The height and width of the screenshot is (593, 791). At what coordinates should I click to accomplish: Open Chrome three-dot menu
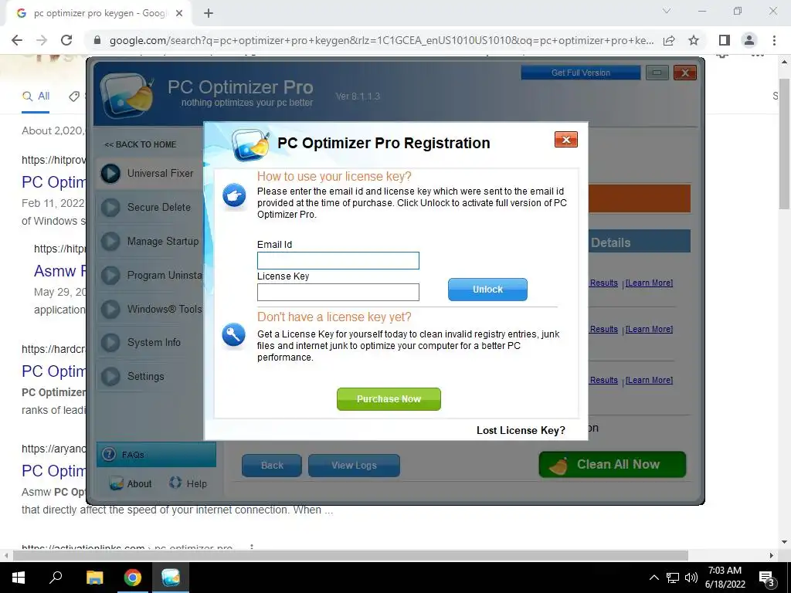pos(774,40)
